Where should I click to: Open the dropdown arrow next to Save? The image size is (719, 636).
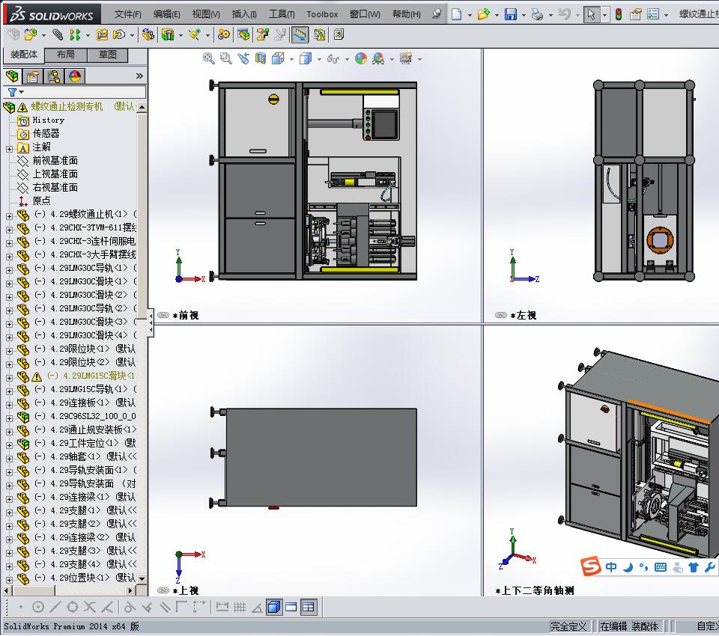click(x=524, y=15)
